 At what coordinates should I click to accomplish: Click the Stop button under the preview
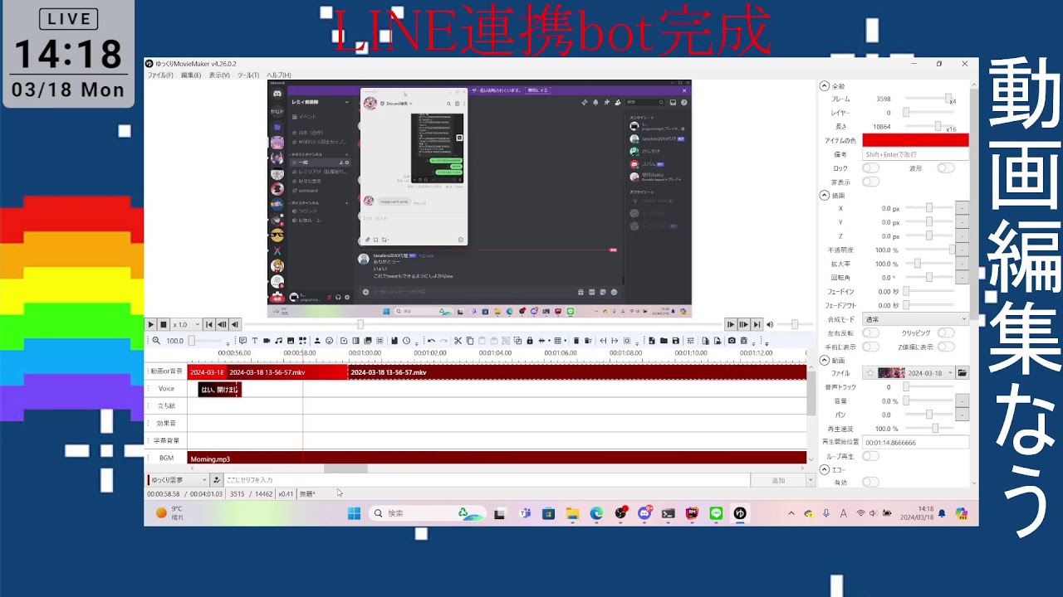[164, 325]
